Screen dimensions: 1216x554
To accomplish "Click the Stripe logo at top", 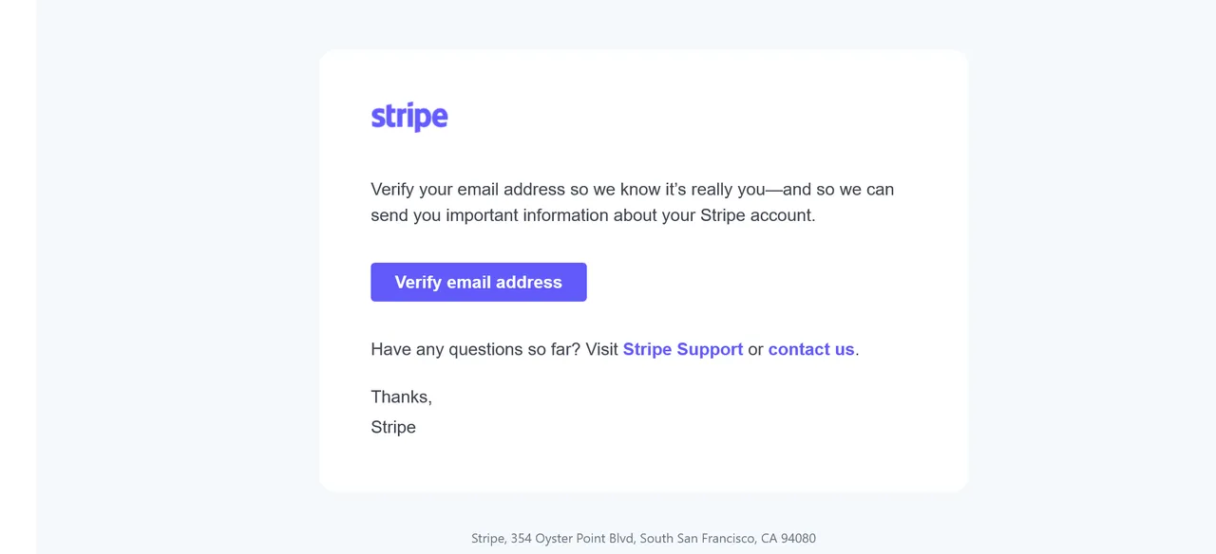I will tap(409, 117).
